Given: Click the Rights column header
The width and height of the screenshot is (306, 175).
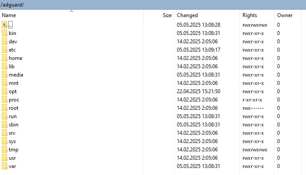Looking at the screenshot, I should [x=257, y=15].
